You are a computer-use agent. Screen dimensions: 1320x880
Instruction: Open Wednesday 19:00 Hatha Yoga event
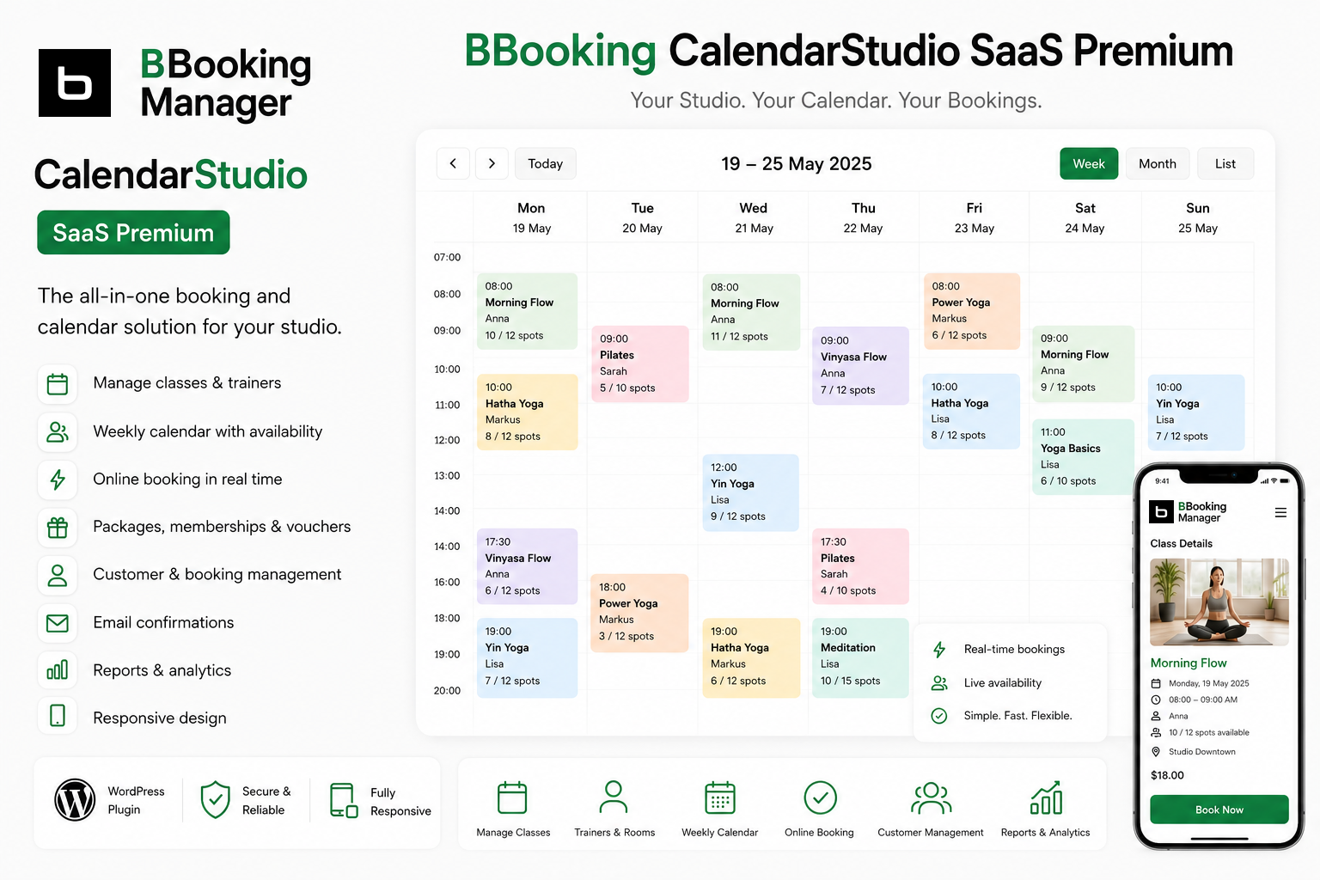pyautogui.click(x=751, y=657)
